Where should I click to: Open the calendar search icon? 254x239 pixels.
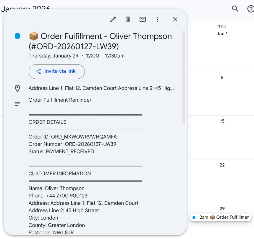(x=235, y=9)
